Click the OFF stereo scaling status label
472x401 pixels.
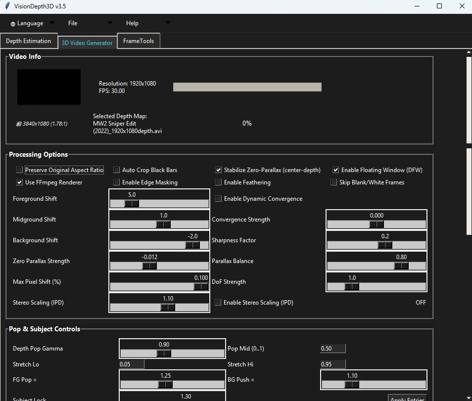(x=421, y=302)
